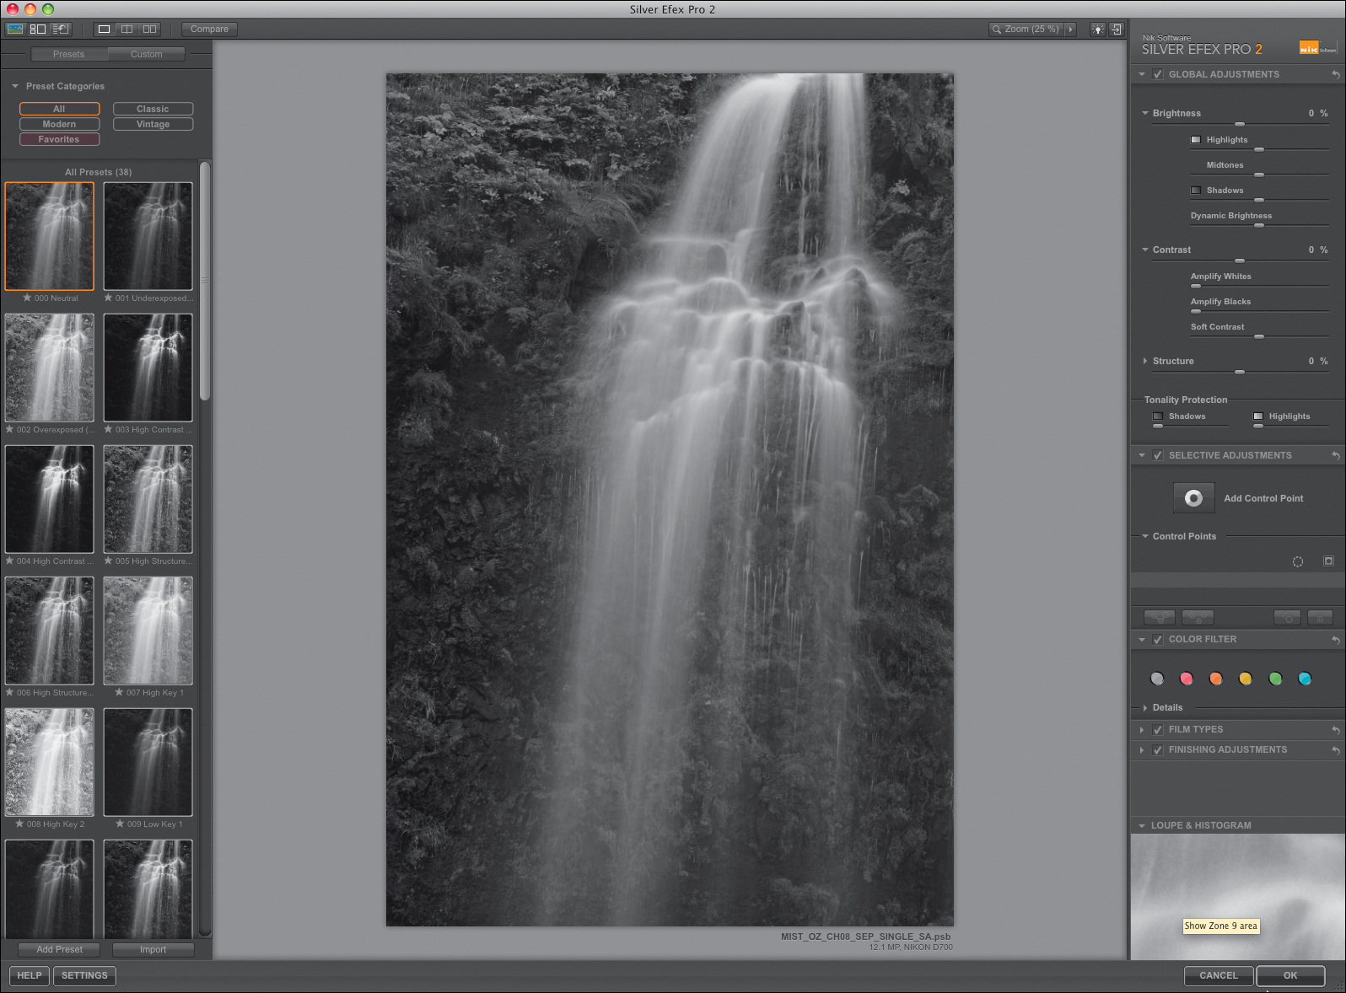Switch to the Presets tab

click(69, 54)
